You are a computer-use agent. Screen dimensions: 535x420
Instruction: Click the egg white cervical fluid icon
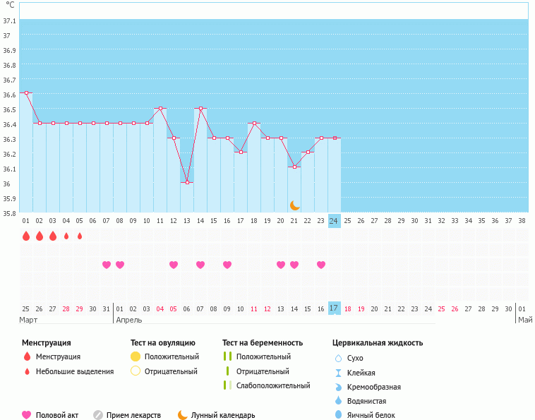[338, 415]
